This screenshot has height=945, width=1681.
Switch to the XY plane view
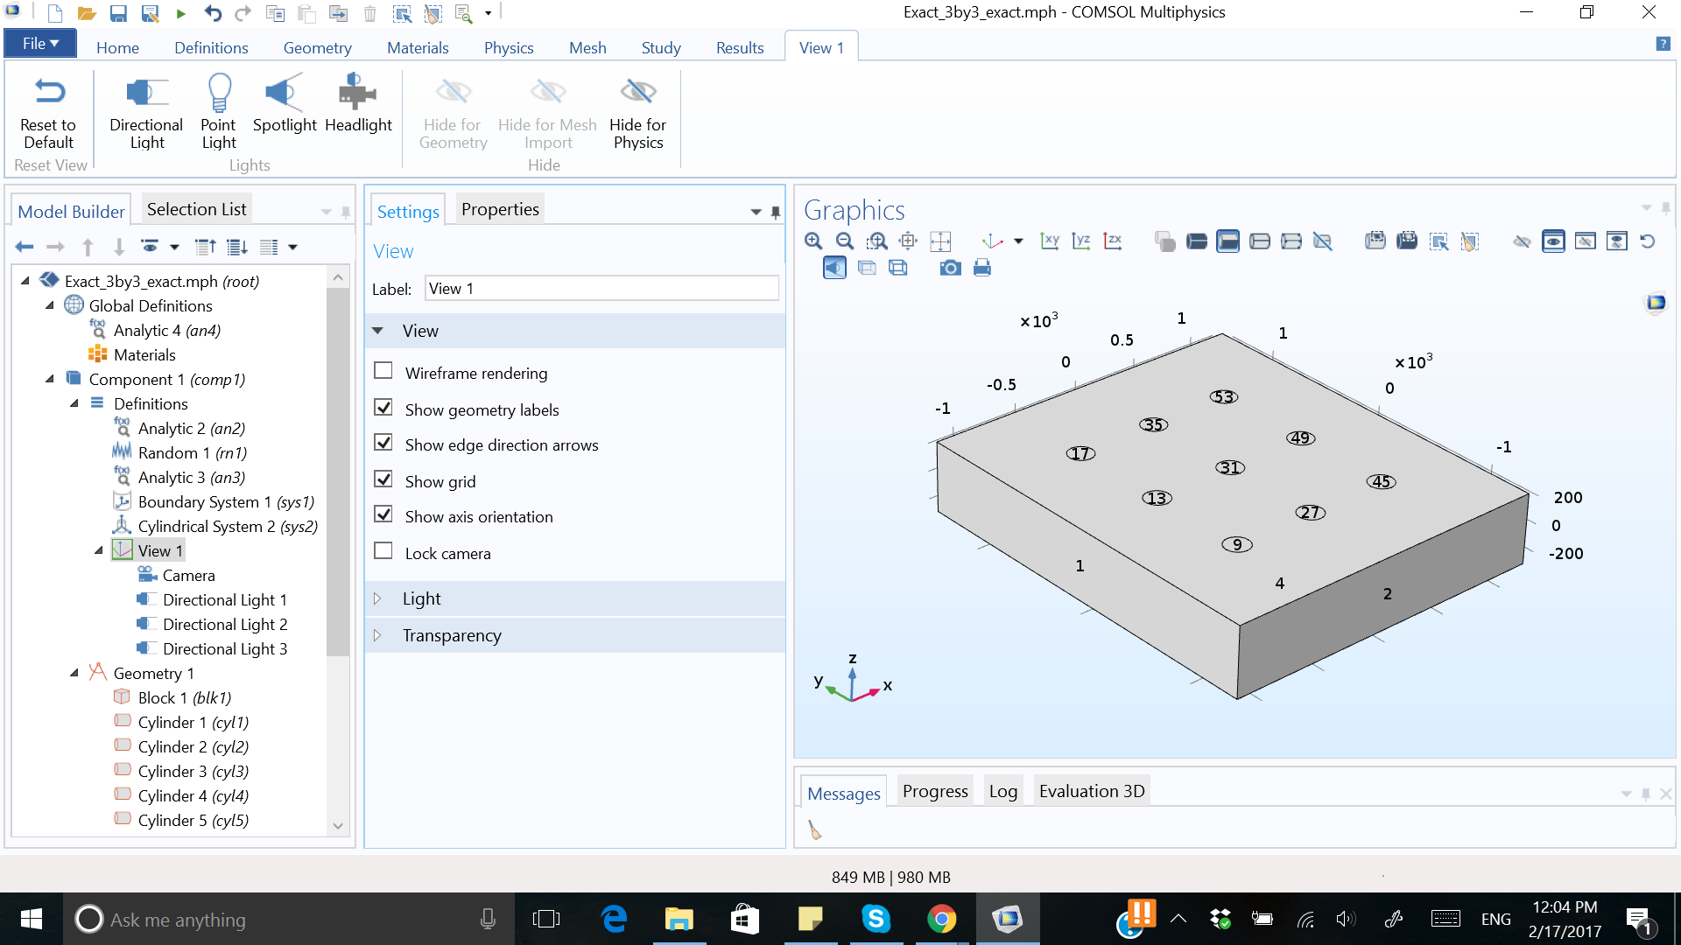(x=1050, y=241)
